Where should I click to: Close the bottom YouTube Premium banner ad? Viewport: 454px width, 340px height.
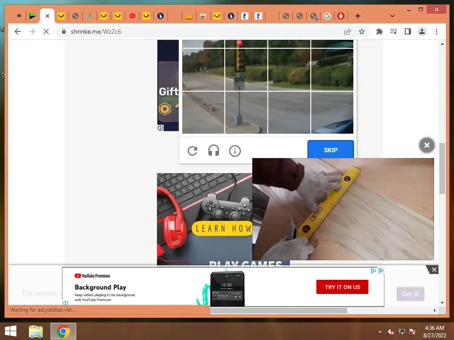[x=434, y=270]
